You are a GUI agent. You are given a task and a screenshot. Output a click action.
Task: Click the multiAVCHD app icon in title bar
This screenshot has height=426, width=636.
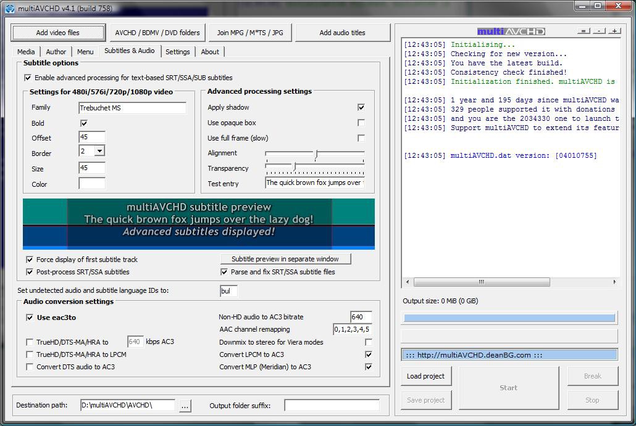(x=10, y=8)
